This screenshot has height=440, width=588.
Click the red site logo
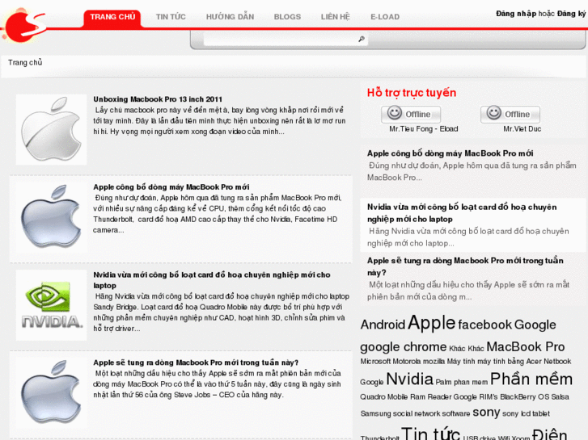pyautogui.click(x=24, y=26)
